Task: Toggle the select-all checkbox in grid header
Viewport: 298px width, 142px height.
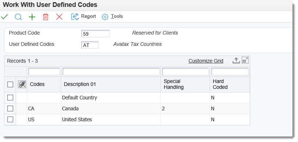Action: 10,84
